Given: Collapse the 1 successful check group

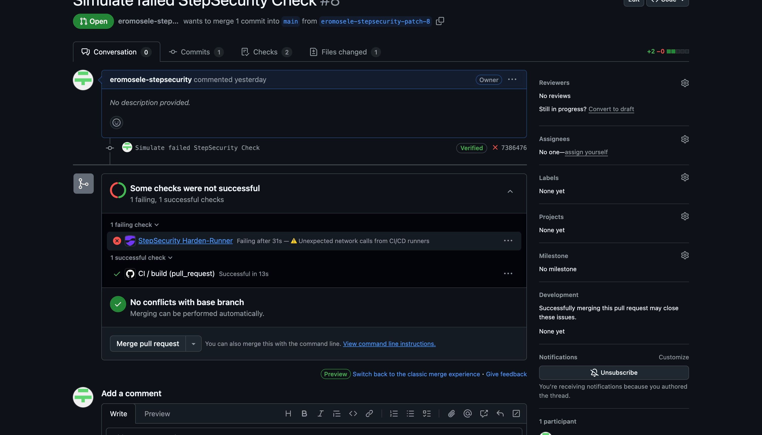Looking at the screenshot, I should pos(141,258).
